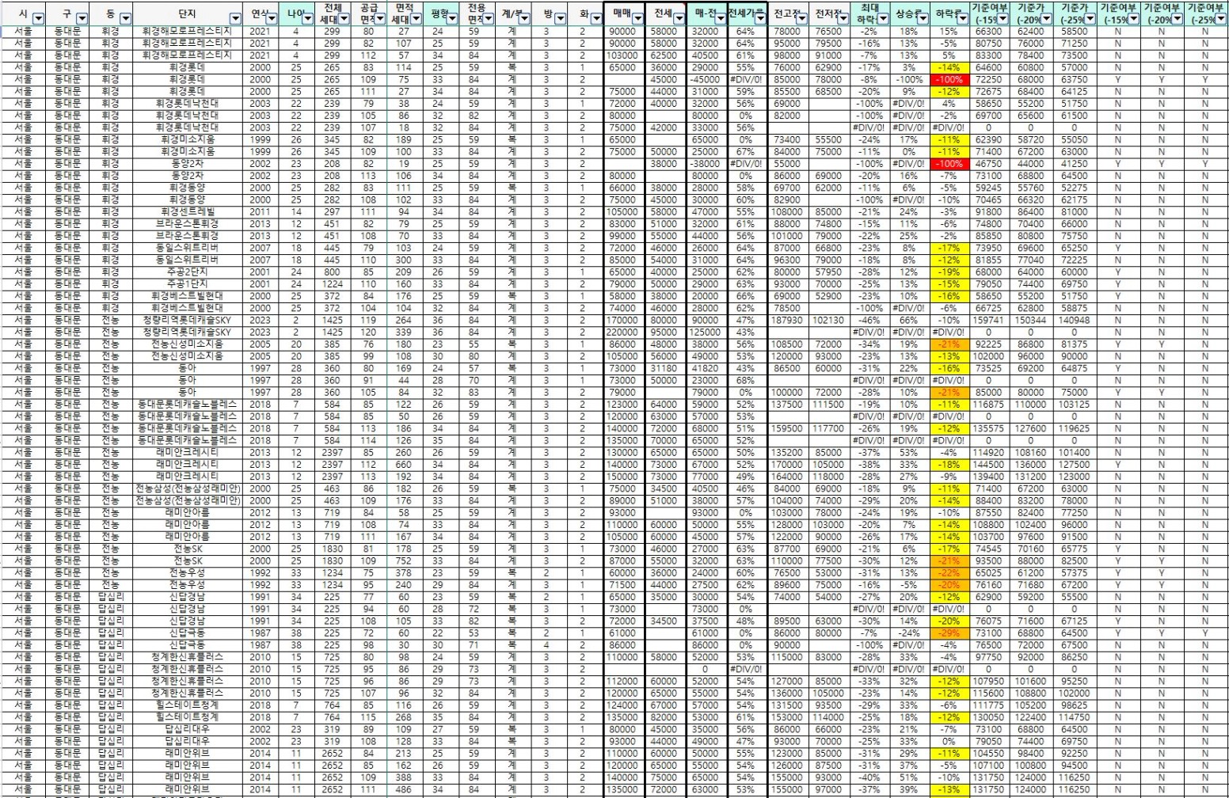This screenshot has height=798, width=1229.
Task: Click the 전세 cell with value 31180
Action: pos(665,368)
